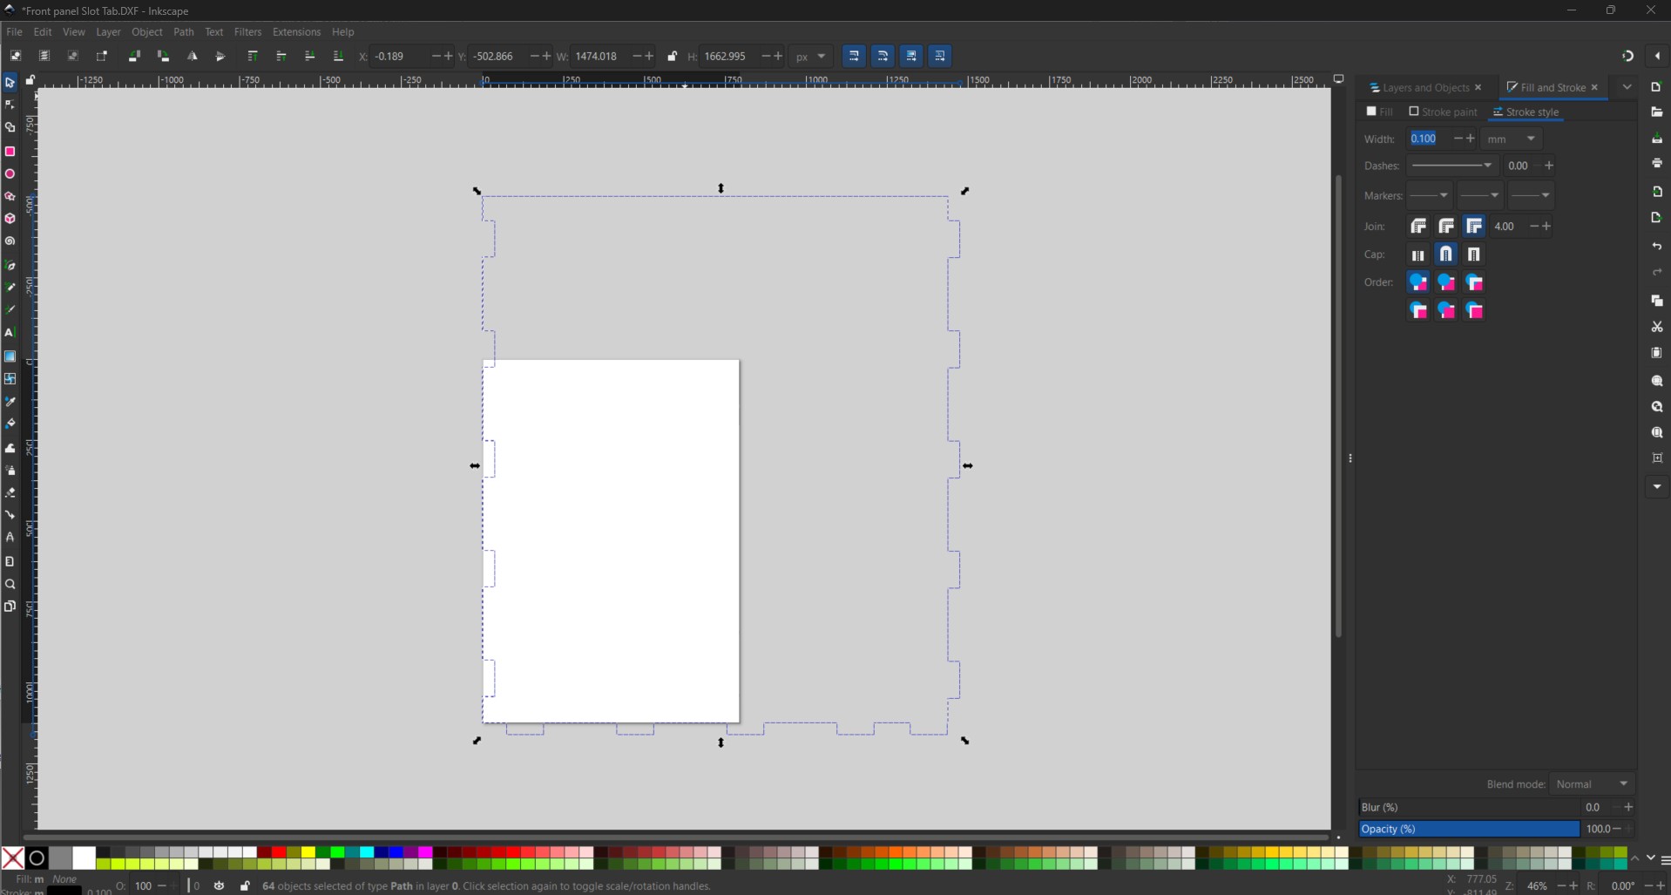Open the stroke width mm unit dropdown

pyautogui.click(x=1512, y=139)
